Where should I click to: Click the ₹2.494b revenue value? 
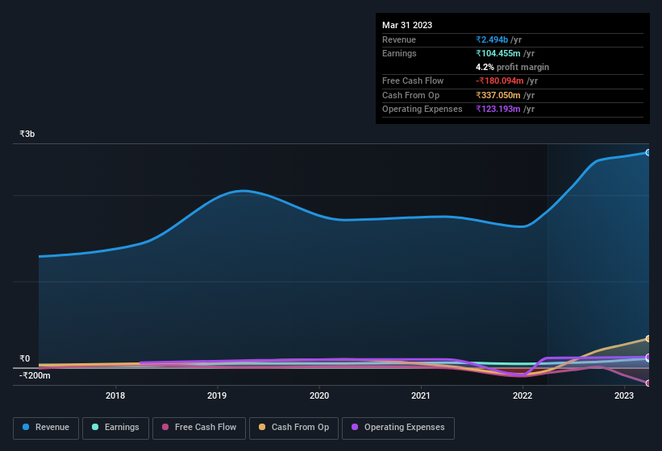[492, 39]
